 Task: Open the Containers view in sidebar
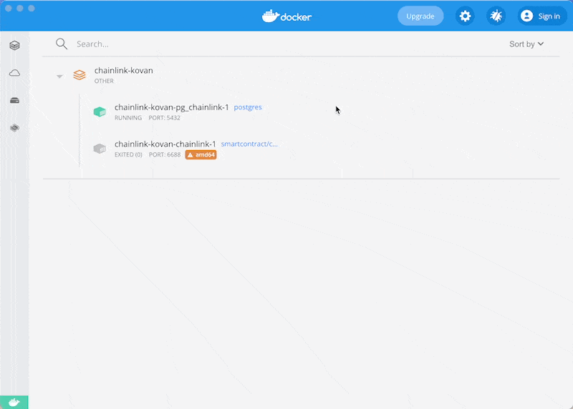pyautogui.click(x=14, y=45)
